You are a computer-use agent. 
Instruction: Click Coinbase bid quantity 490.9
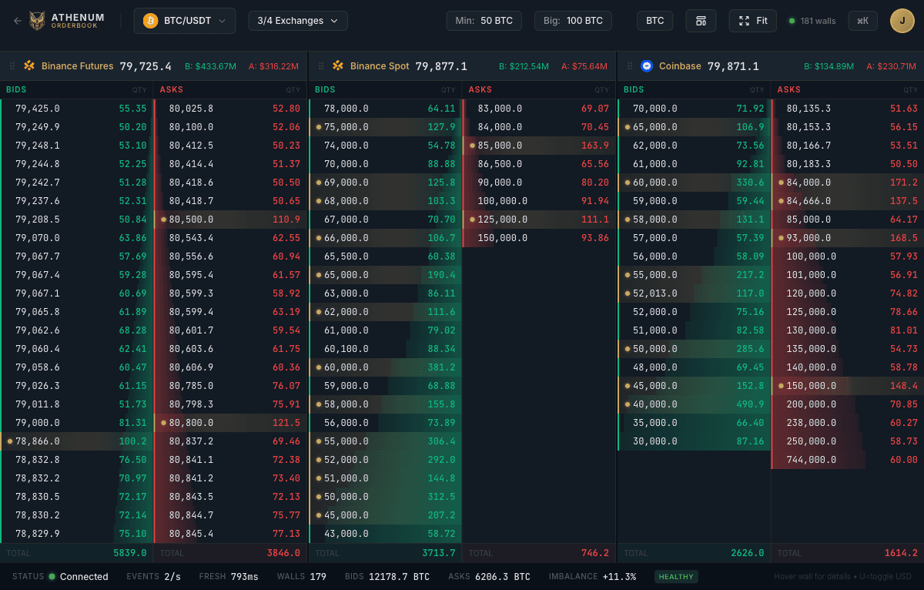(x=750, y=404)
